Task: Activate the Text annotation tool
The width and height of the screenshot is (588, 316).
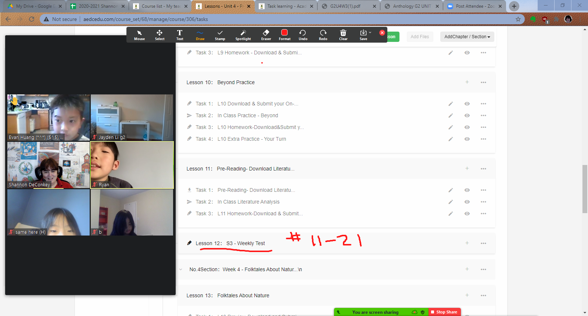Action: coord(180,35)
